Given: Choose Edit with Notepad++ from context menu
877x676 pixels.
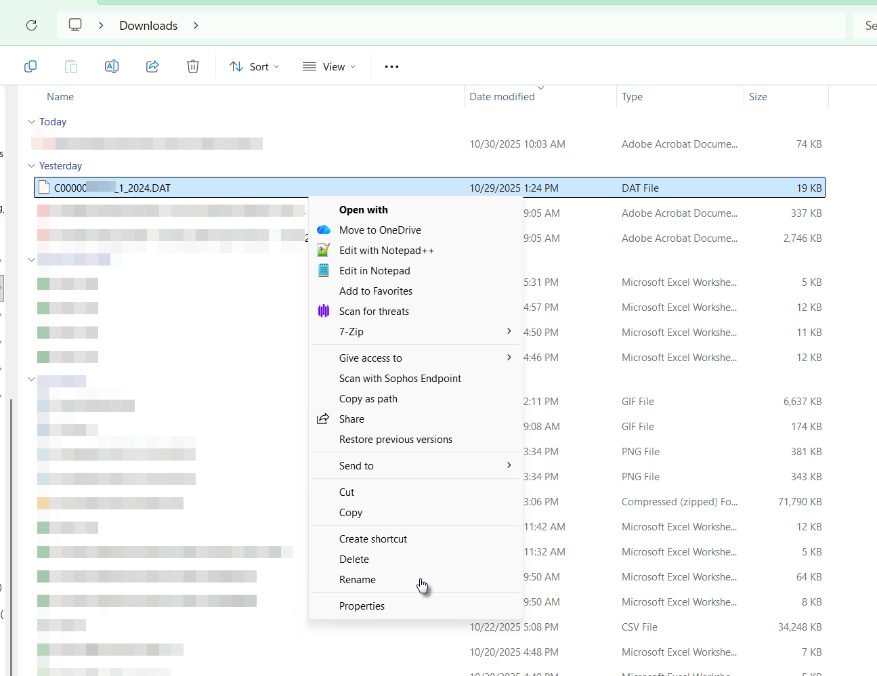Looking at the screenshot, I should click(386, 251).
